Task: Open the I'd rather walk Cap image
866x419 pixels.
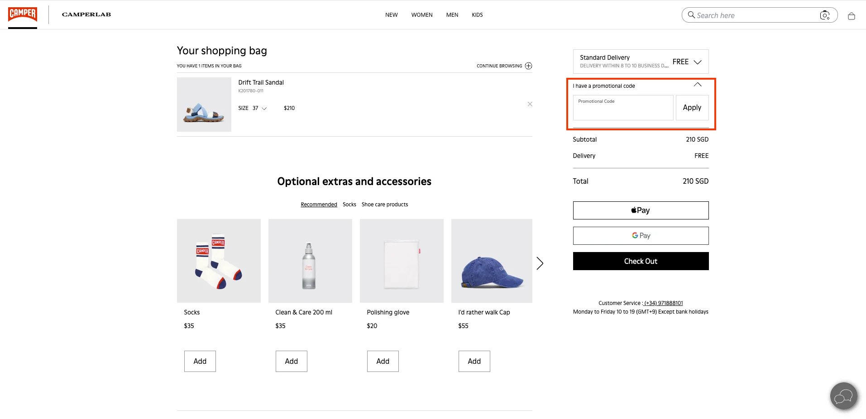Action: pyautogui.click(x=492, y=261)
